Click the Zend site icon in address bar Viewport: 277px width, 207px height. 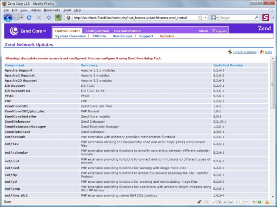(69, 17)
